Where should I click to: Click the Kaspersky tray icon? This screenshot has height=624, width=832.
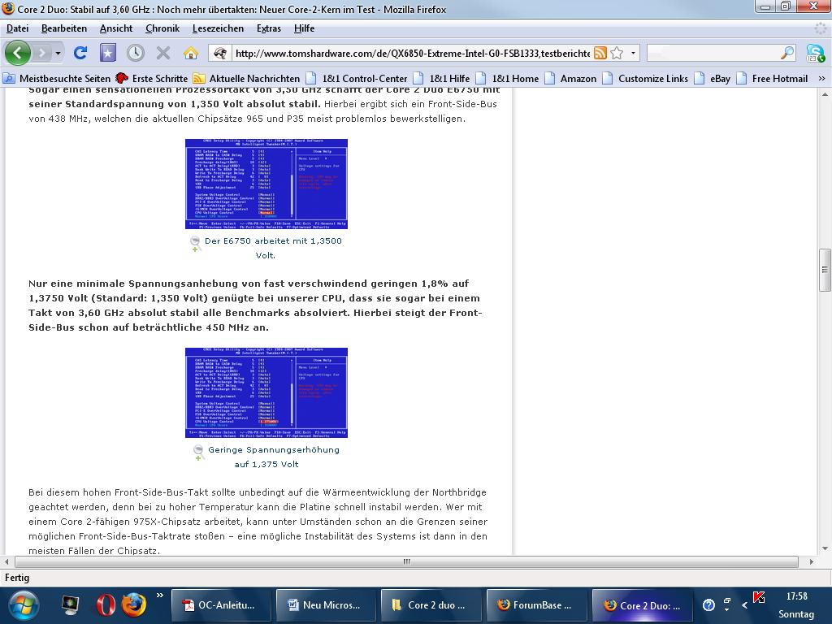pyautogui.click(x=759, y=597)
